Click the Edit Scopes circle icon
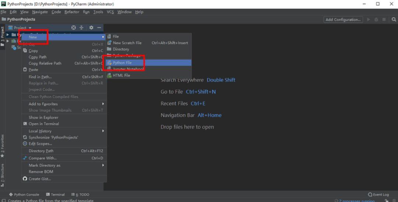 click(x=25, y=144)
